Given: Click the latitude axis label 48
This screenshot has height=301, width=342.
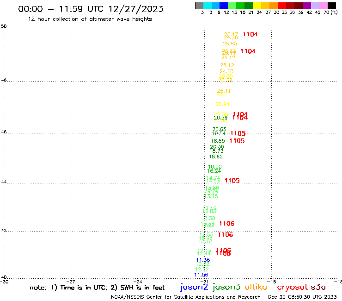Looking at the screenshot, I should 4,80.
